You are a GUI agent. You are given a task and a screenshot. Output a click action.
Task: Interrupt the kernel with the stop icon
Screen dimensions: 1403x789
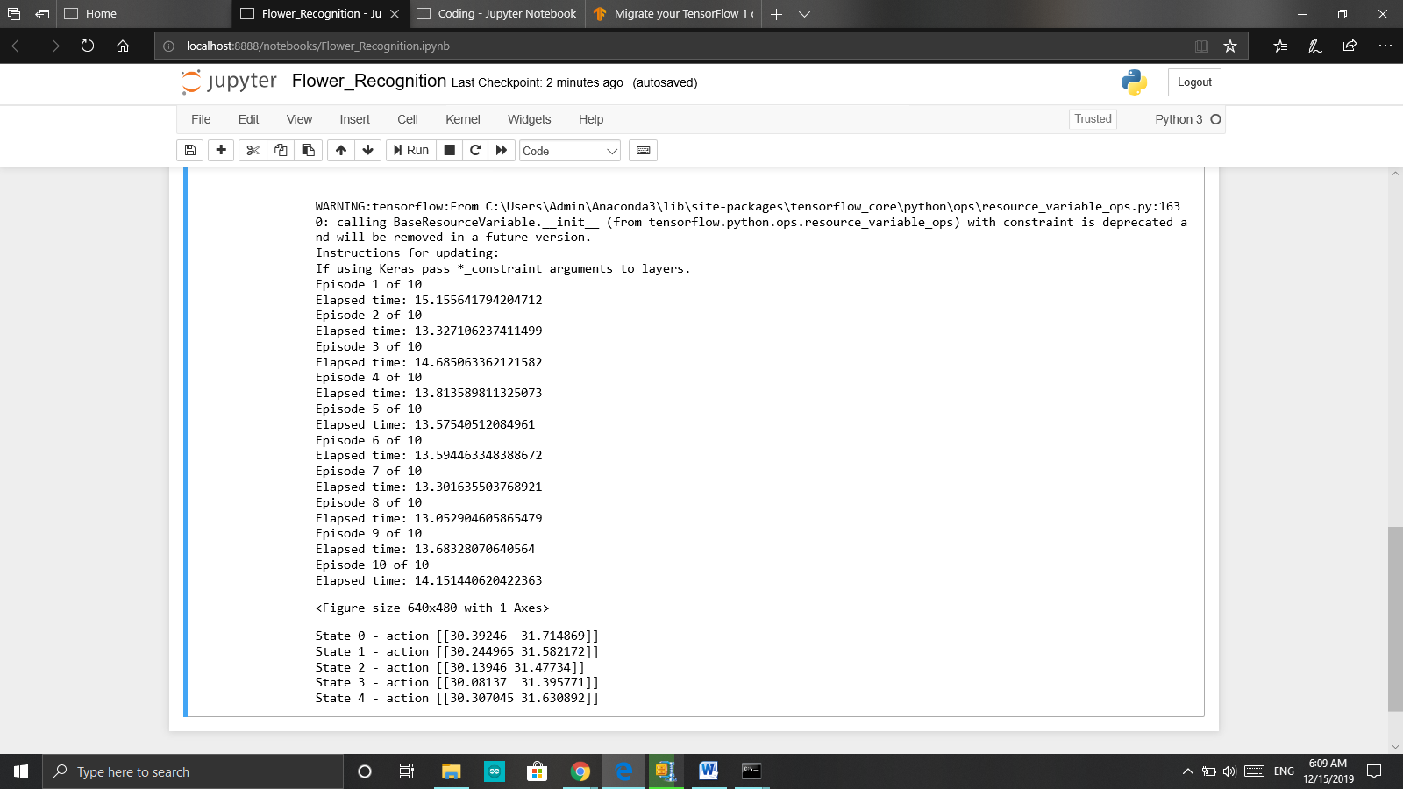click(448, 150)
